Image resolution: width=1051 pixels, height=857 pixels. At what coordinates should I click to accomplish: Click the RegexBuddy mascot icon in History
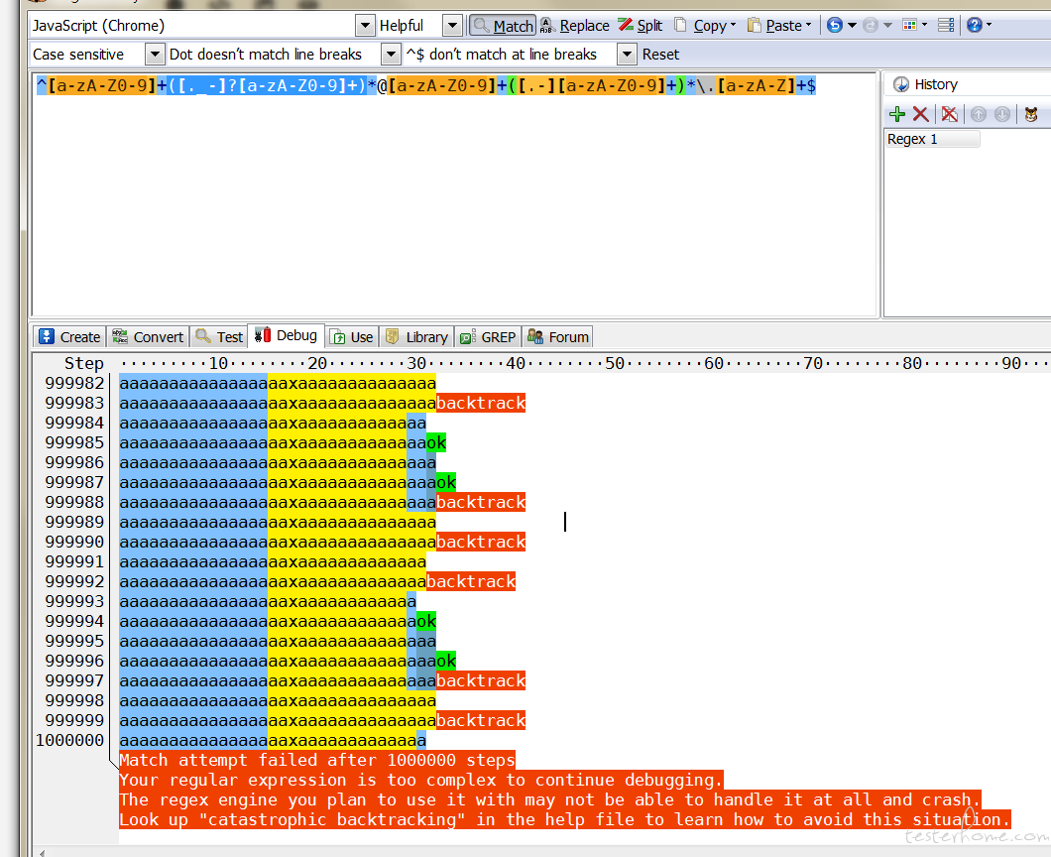click(x=1031, y=114)
